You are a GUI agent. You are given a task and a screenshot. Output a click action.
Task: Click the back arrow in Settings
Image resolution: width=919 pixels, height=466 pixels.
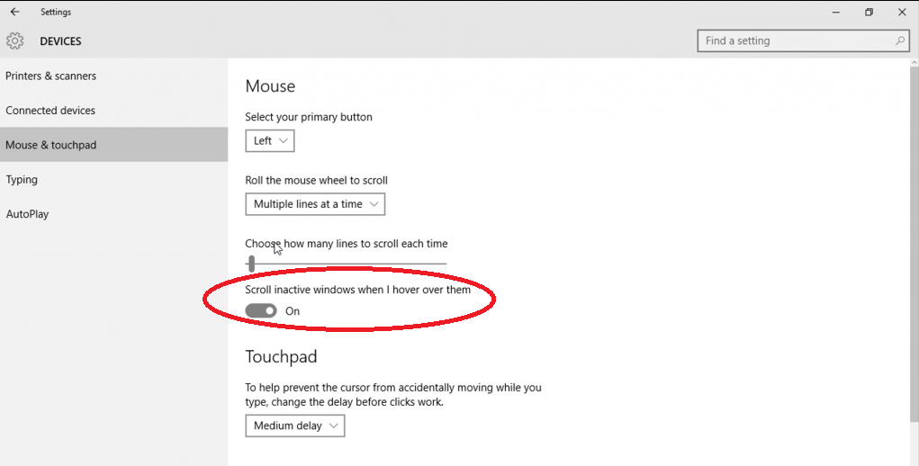point(14,13)
